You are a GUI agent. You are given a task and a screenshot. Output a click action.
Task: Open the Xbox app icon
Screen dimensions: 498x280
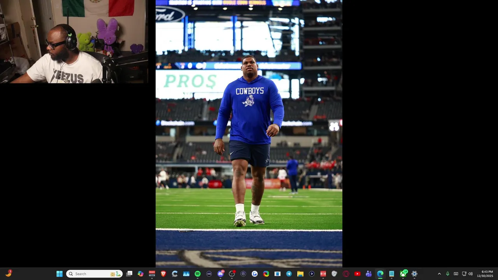403,274
